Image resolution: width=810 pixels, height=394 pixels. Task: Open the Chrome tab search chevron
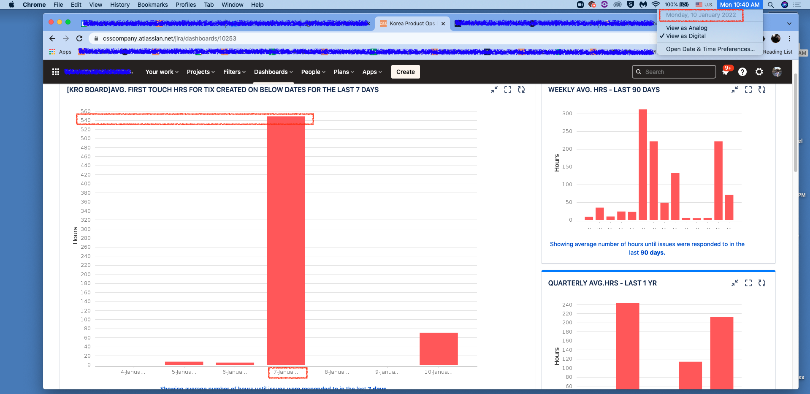[x=789, y=24]
